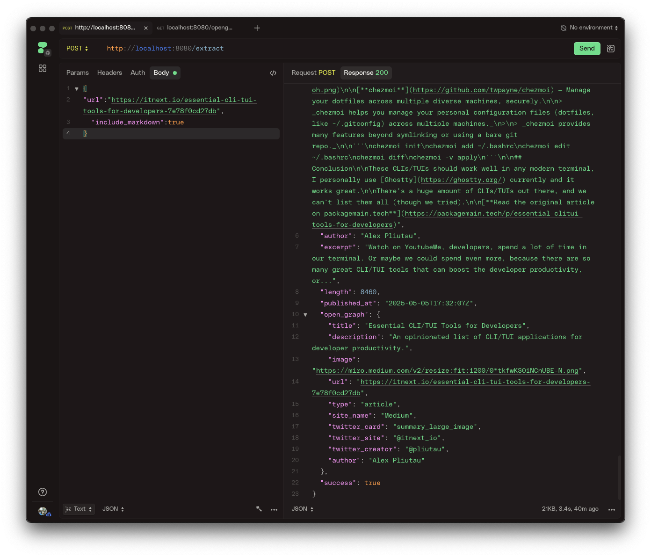
Task: Click the "twitter_creator": "@pliutau" line
Action: [x=388, y=449]
